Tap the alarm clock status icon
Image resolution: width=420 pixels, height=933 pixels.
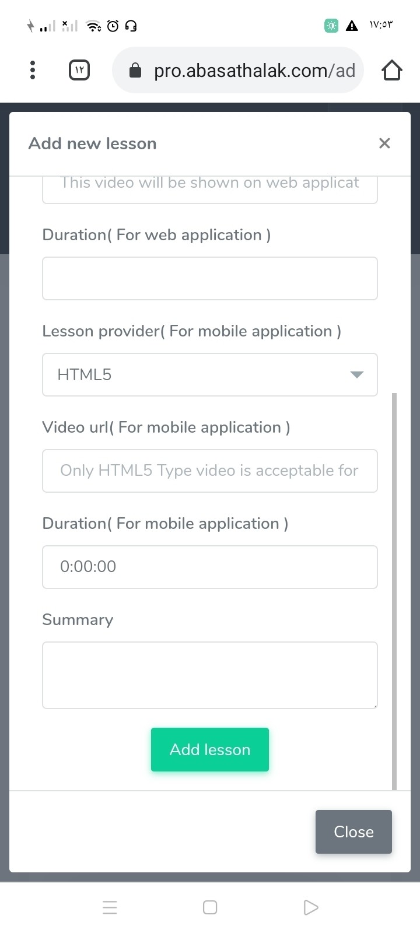point(113,26)
